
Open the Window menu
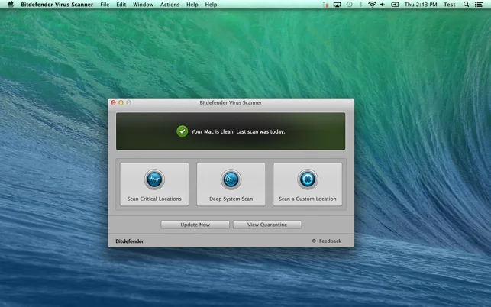[x=143, y=5]
